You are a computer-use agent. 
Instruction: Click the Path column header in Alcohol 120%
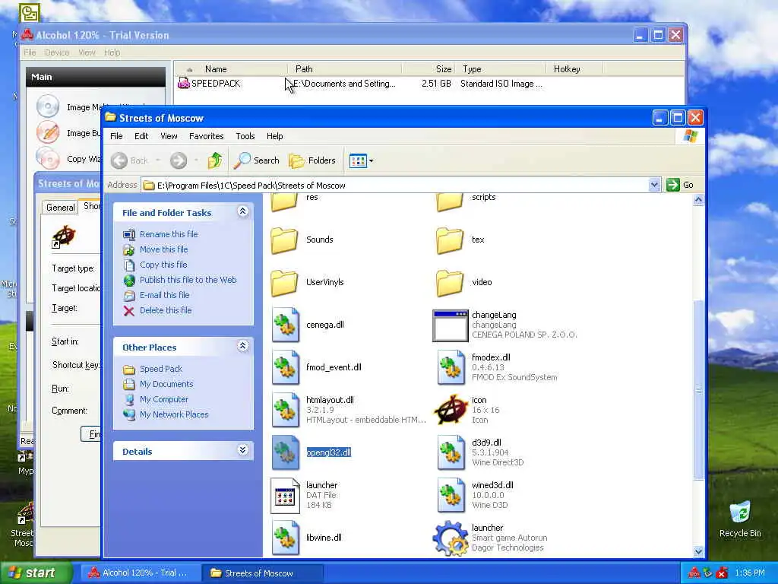point(345,69)
